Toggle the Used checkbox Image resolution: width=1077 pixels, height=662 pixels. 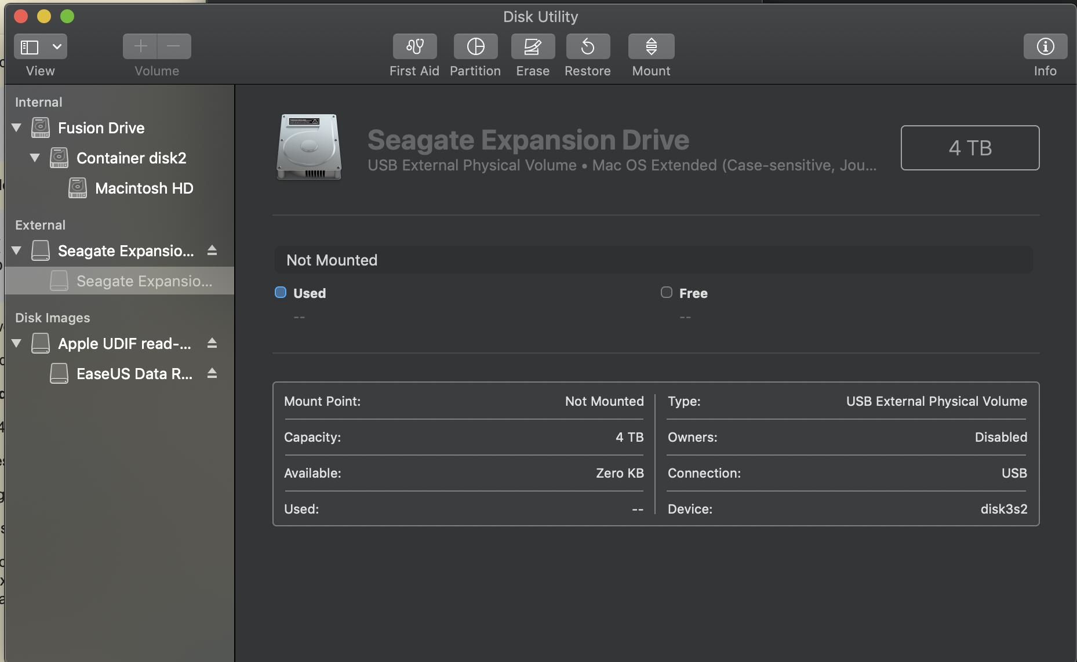281,292
